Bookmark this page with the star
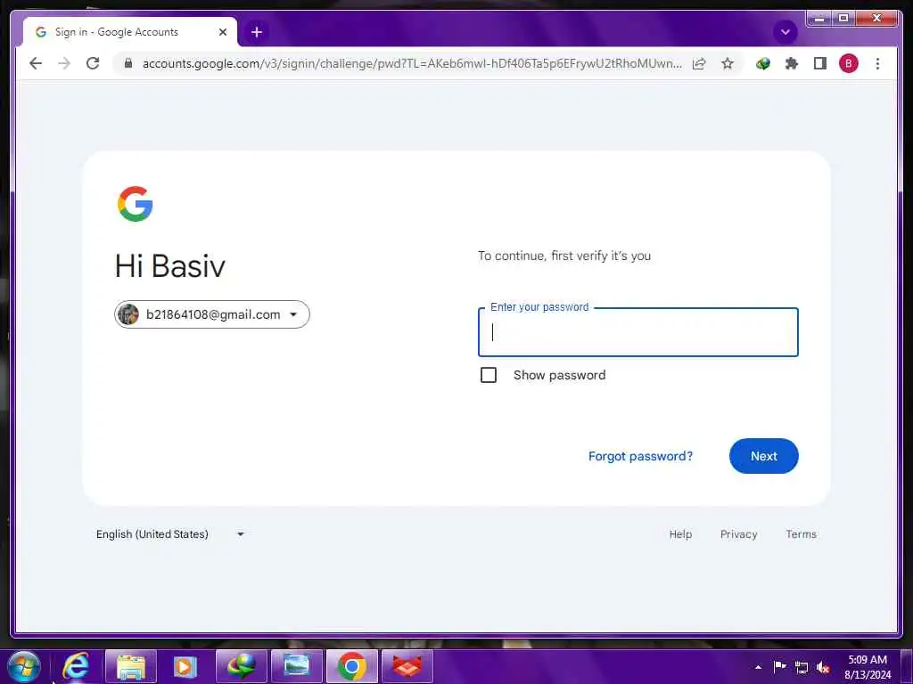913x684 pixels. click(728, 63)
